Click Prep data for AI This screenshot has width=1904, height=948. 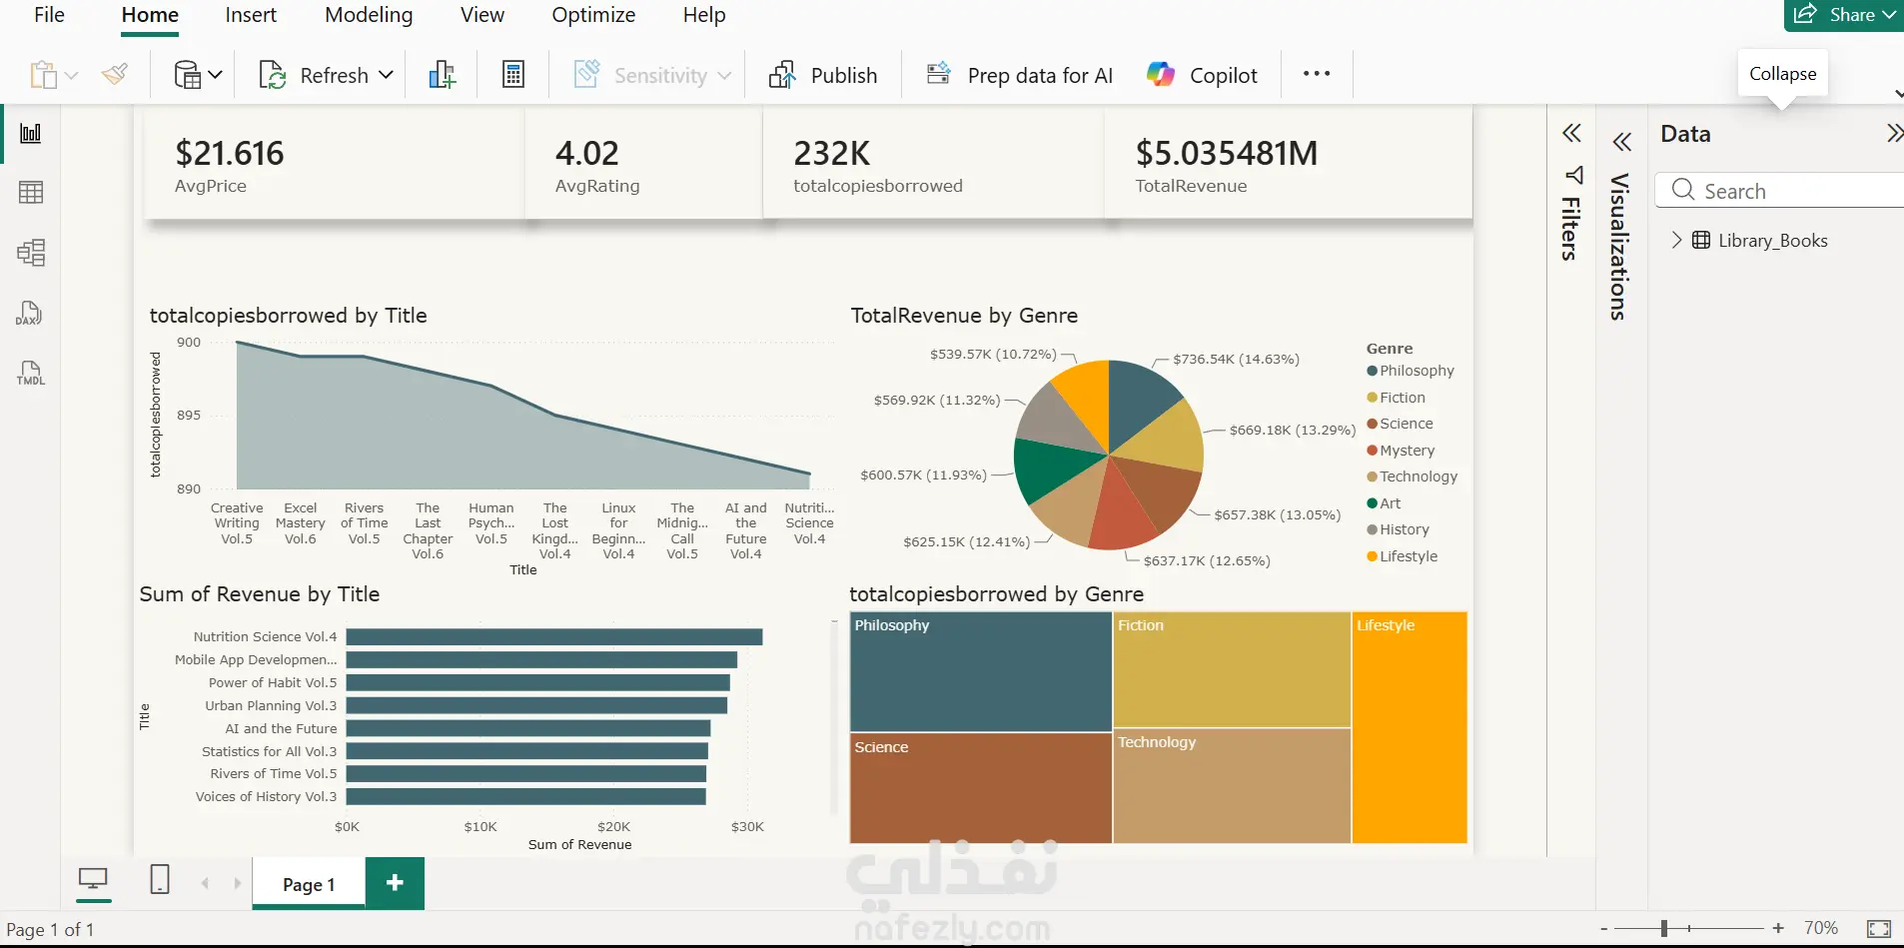1019,75
